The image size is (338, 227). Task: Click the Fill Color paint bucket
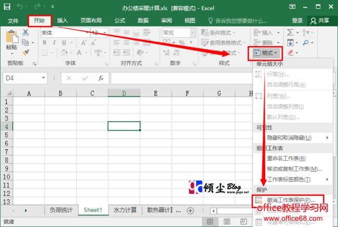click(64, 52)
